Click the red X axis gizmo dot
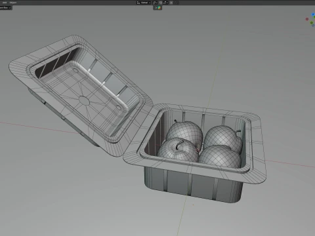The image size is (315, 236). click(307, 19)
